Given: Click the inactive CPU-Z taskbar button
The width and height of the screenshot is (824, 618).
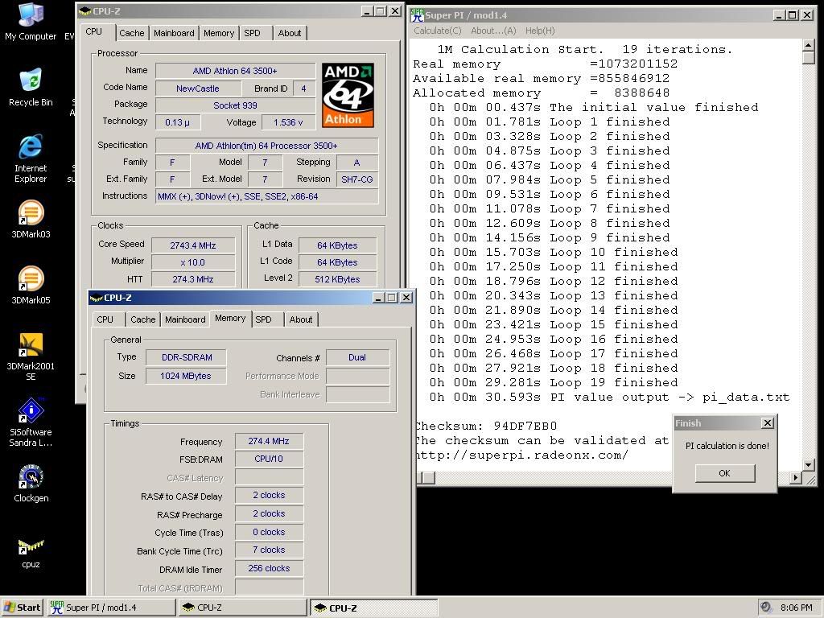Looking at the screenshot, I should [x=242, y=608].
